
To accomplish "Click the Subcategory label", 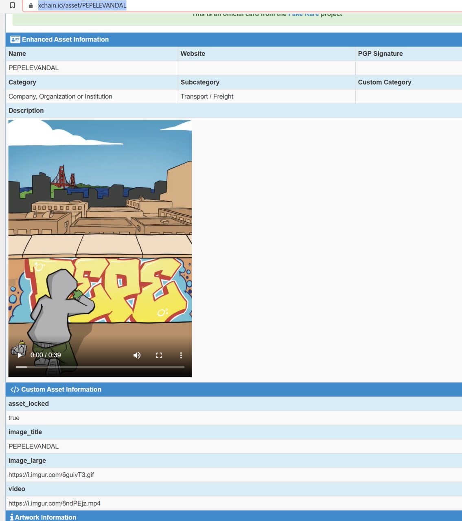I will [x=200, y=82].
